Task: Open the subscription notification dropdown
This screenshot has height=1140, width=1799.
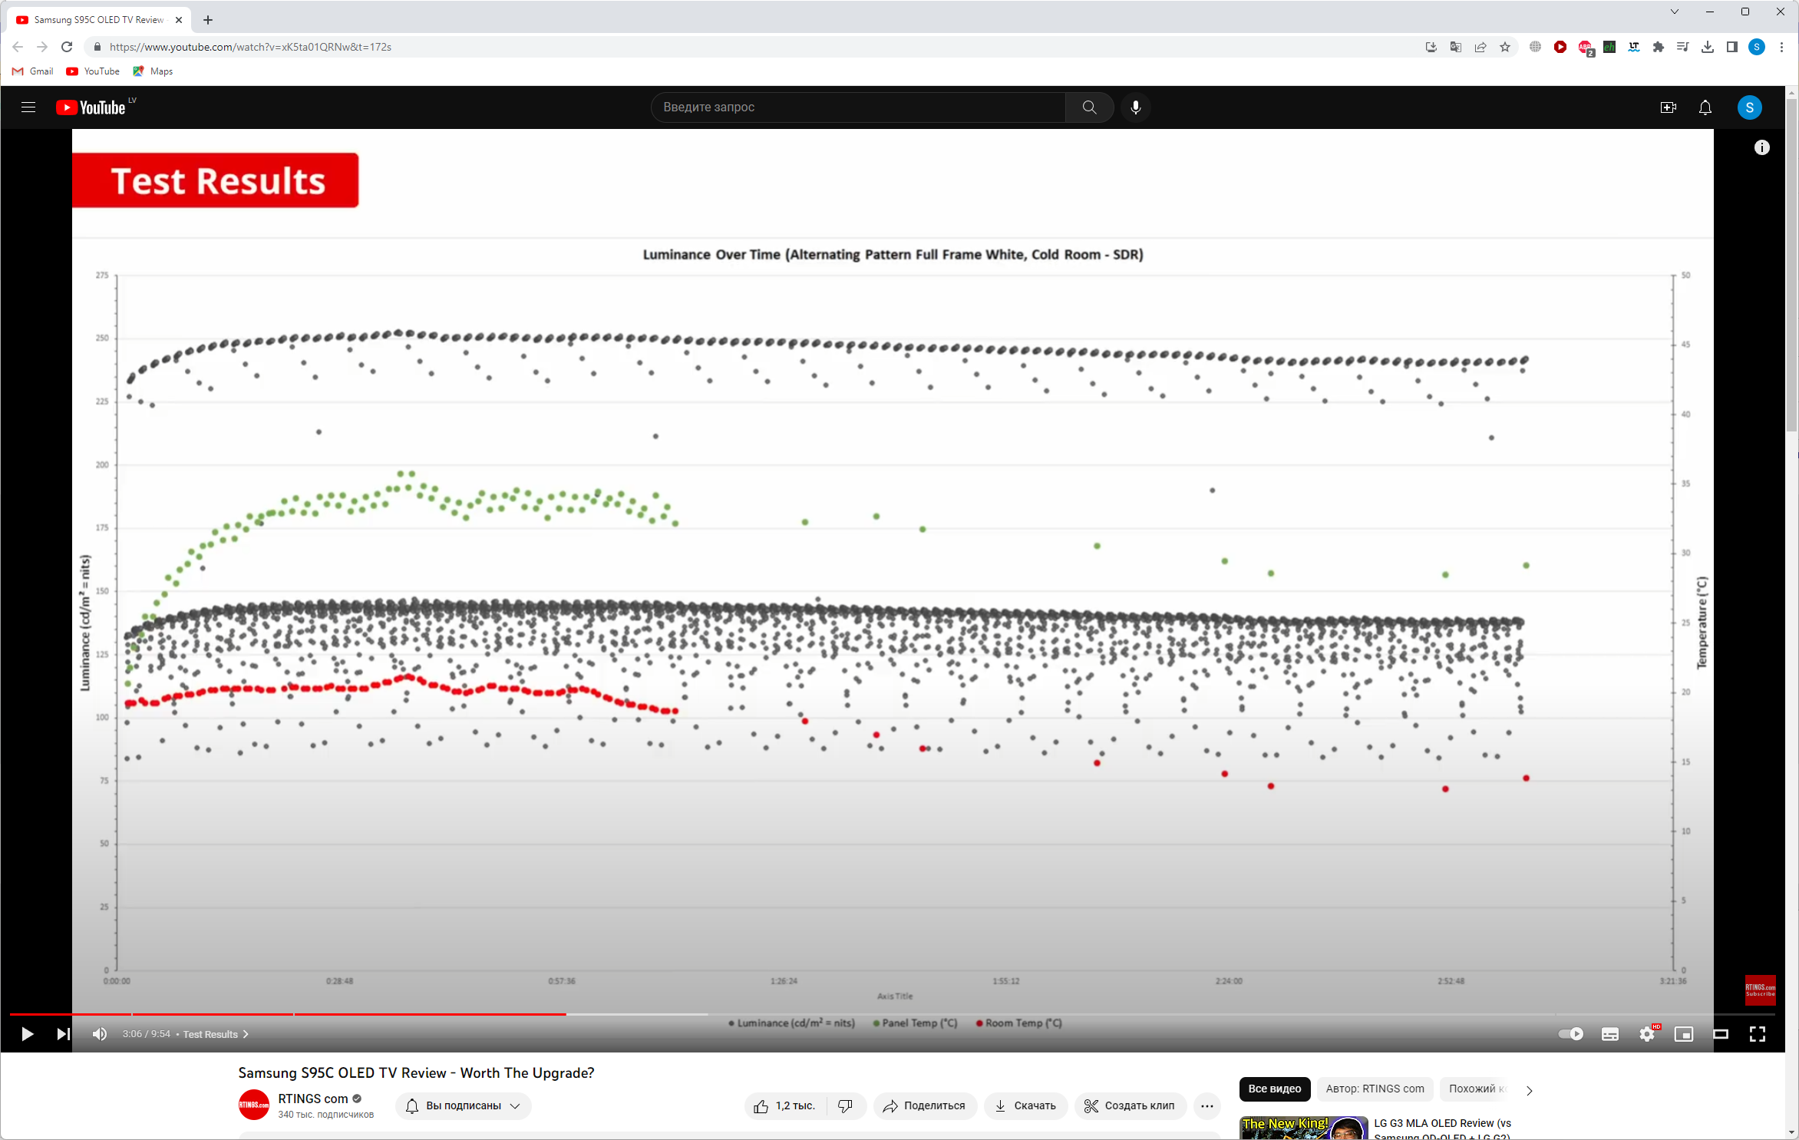Action: pos(464,1105)
